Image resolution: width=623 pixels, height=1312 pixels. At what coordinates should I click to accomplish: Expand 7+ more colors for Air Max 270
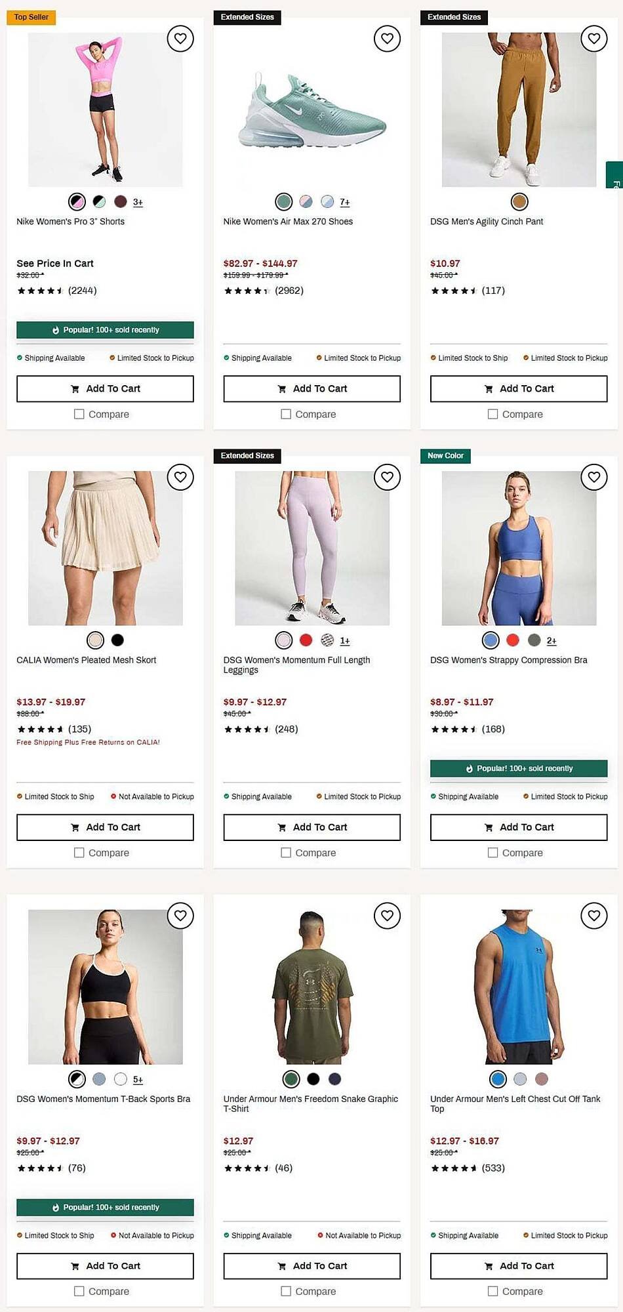[345, 202]
